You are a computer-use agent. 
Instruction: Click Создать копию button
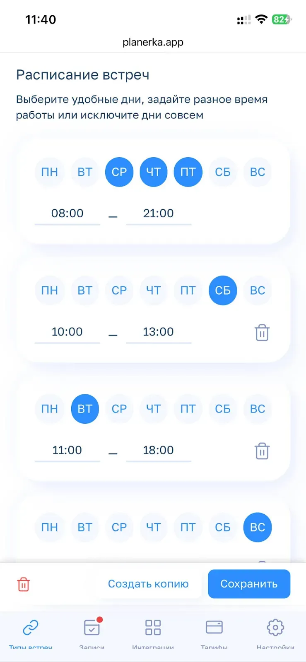(x=148, y=584)
